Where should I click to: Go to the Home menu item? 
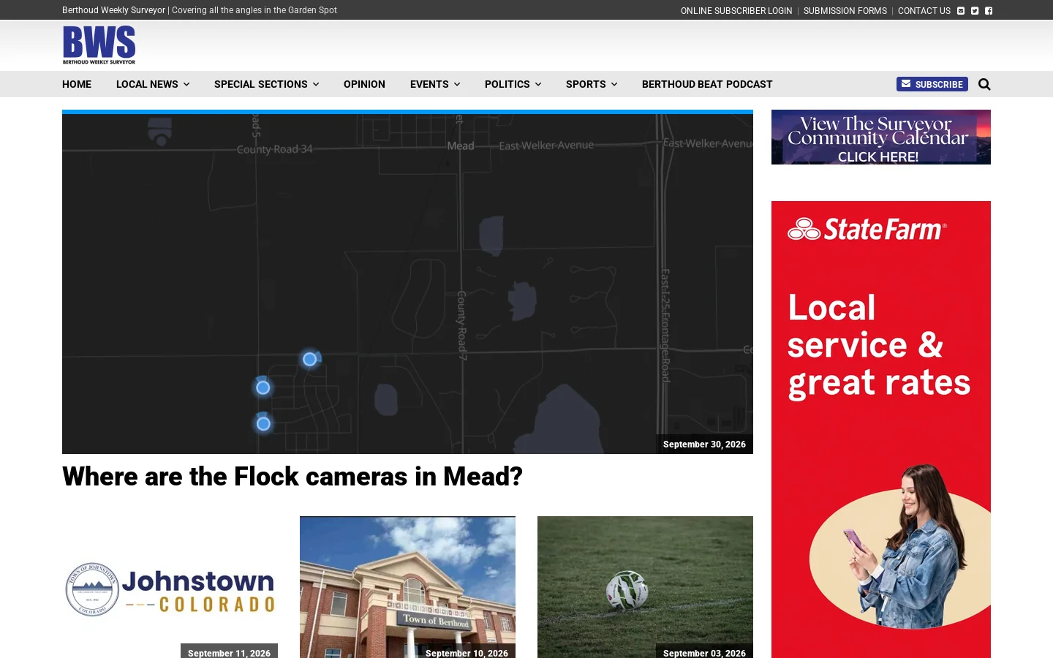pyautogui.click(x=77, y=84)
